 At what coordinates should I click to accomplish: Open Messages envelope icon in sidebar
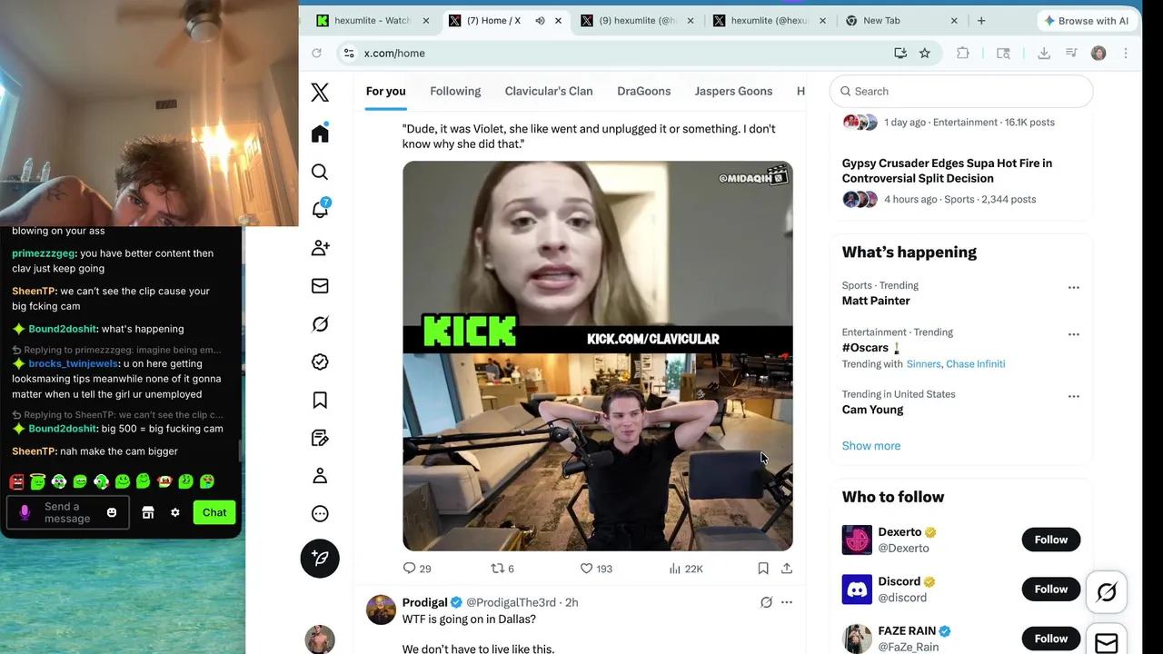click(x=320, y=285)
